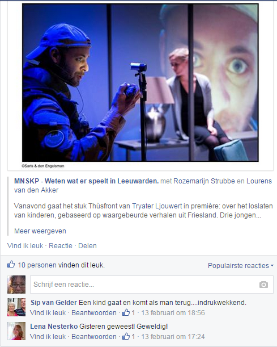The width and height of the screenshot is (277, 347).
Task: Open Rozemarijn Strubbe's profile link
Action: (204, 181)
